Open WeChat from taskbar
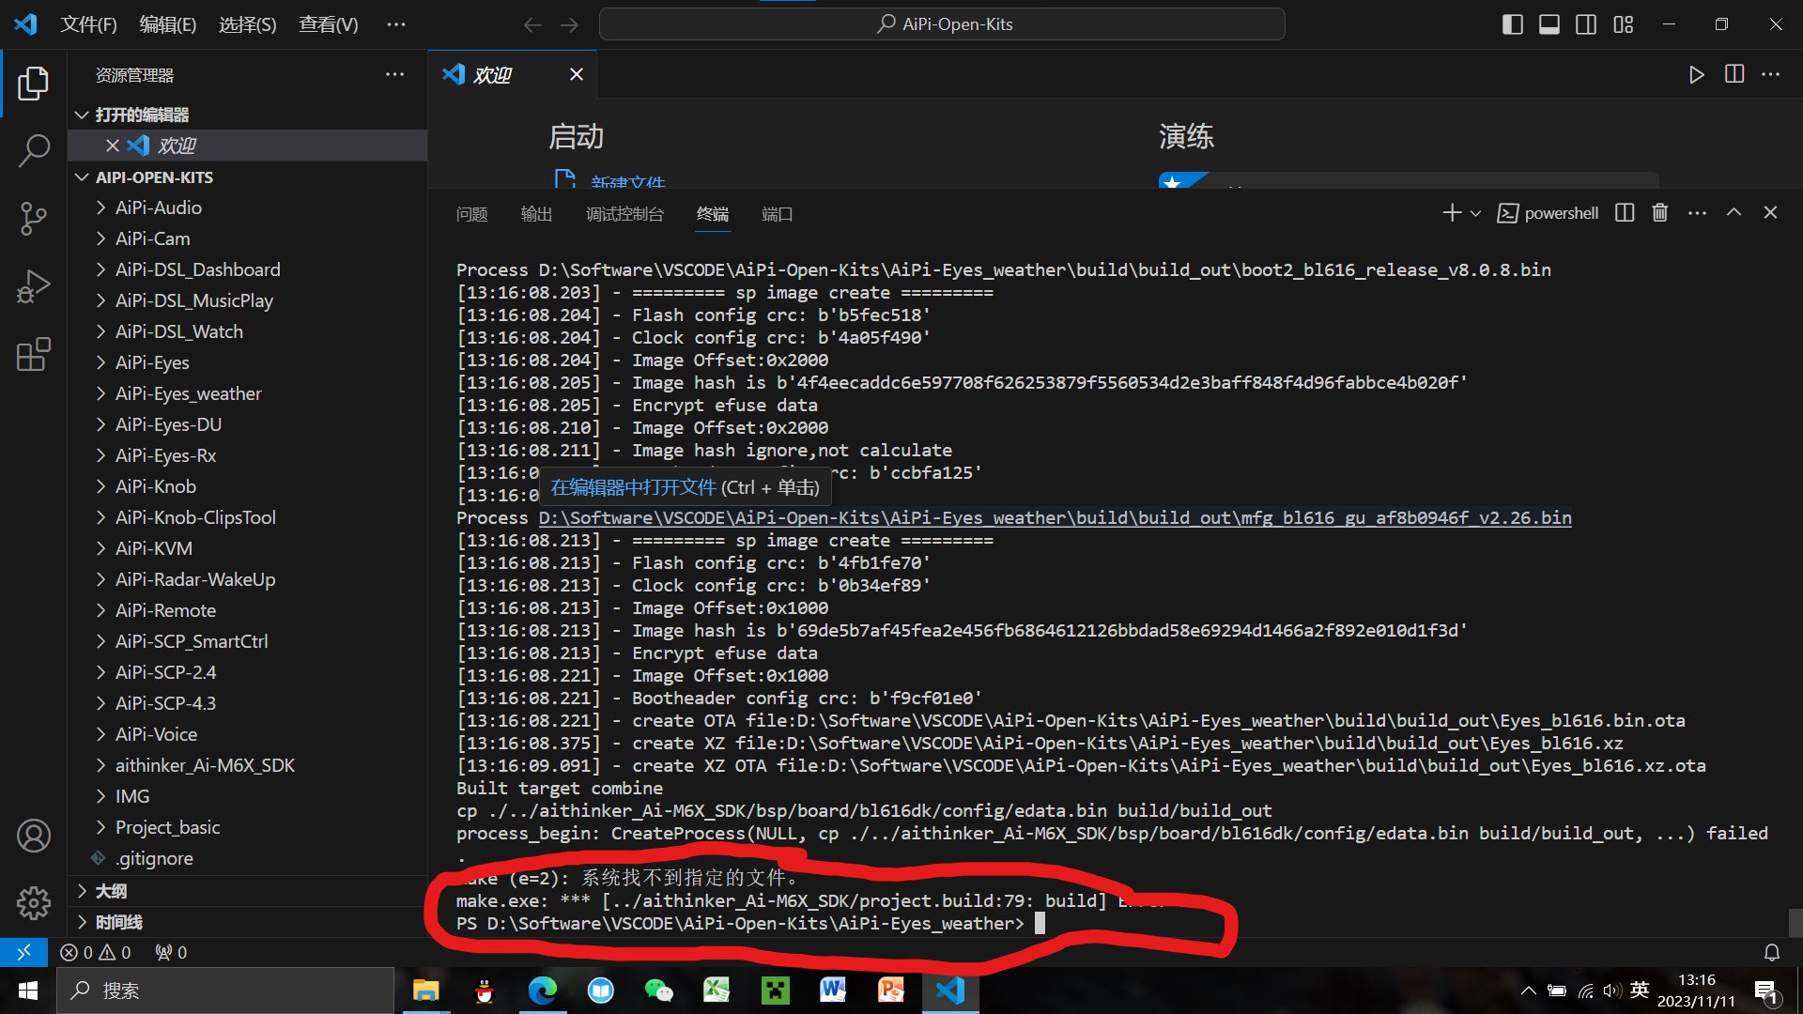Screen dimensions: 1803x1014 click(x=658, y=991)
